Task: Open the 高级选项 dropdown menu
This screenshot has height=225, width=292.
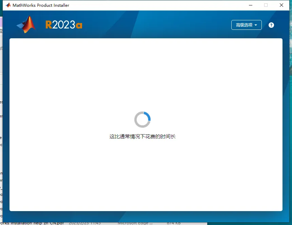Action: [246, 25]
